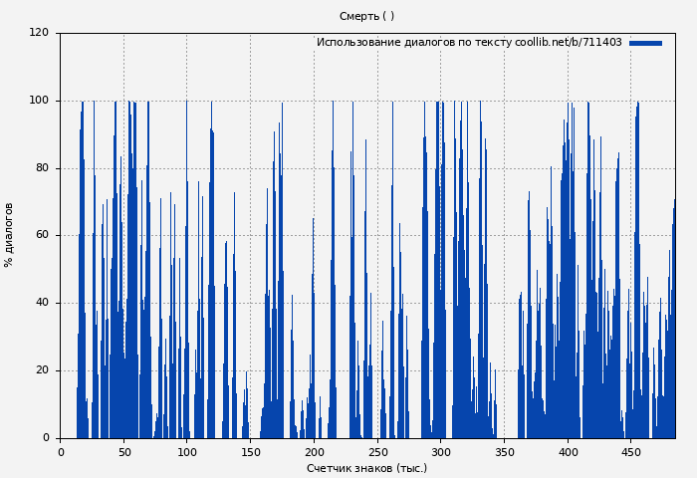Click the 100 tick on vertical axis

point(39,101)
